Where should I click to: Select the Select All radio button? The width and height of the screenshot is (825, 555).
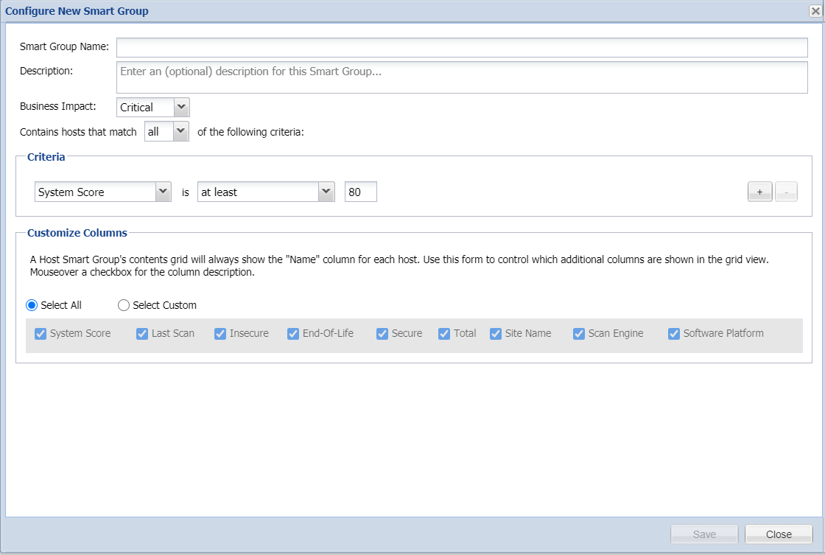32,305
